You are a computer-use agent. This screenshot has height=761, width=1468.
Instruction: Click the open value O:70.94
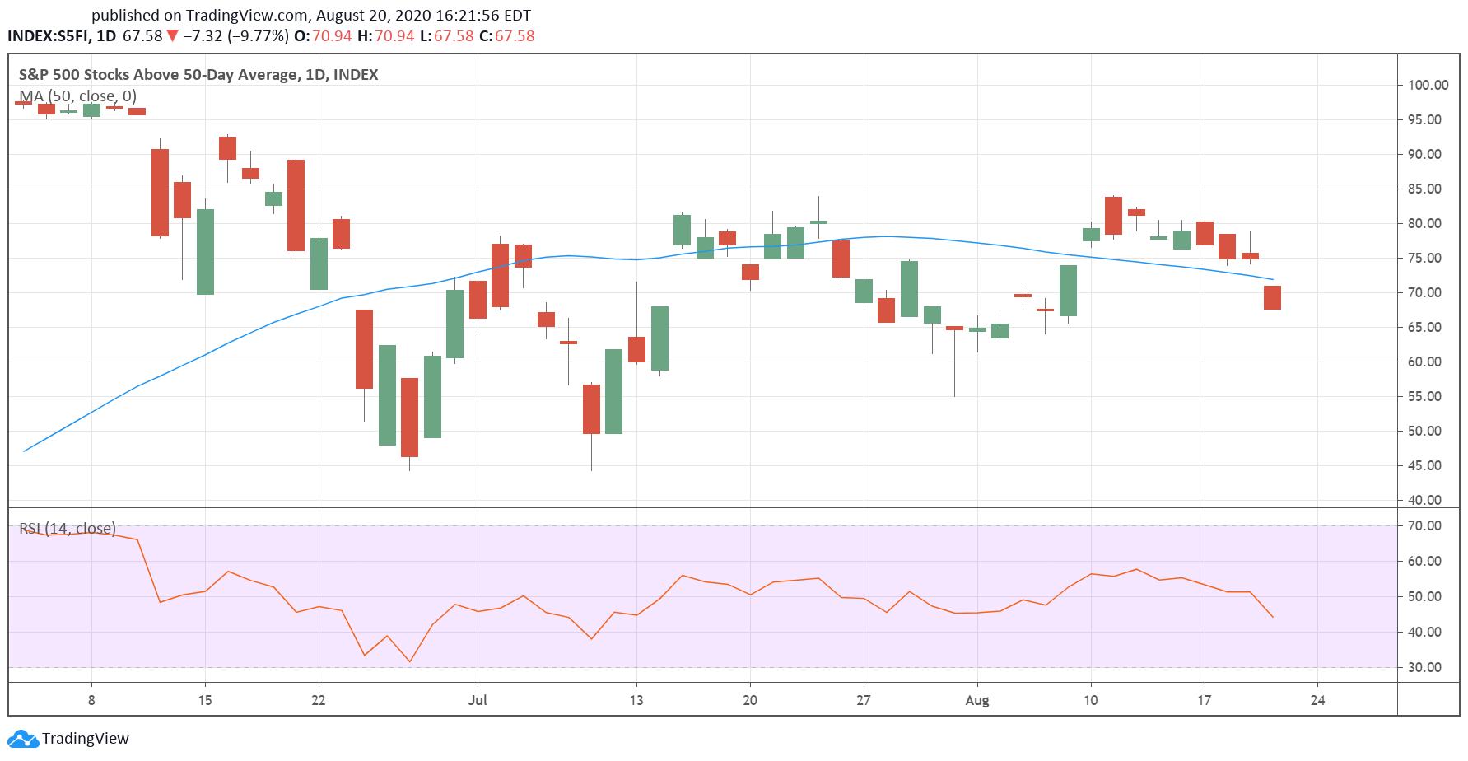coord(323,36)
